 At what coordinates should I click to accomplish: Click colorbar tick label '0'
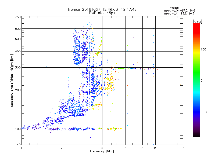(202, 81)
